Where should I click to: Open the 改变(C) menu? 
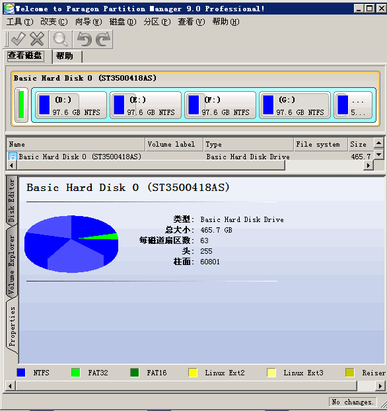click(54, 22)
